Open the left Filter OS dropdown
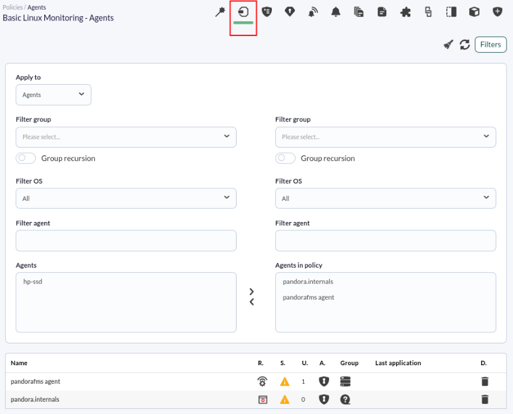513x414 pixels. click(x=126, y=198)
